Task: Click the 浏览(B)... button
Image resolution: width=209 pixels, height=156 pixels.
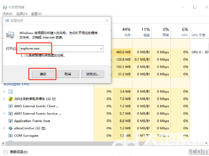Action: 93,74
